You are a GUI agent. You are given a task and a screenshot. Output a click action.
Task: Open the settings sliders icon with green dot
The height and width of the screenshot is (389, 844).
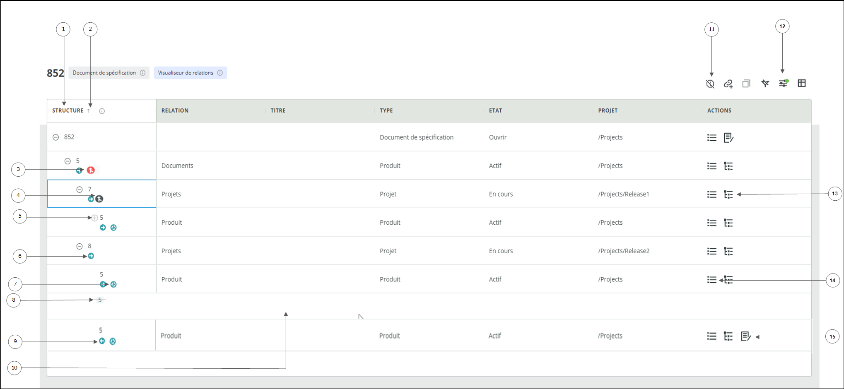point(783,83)
